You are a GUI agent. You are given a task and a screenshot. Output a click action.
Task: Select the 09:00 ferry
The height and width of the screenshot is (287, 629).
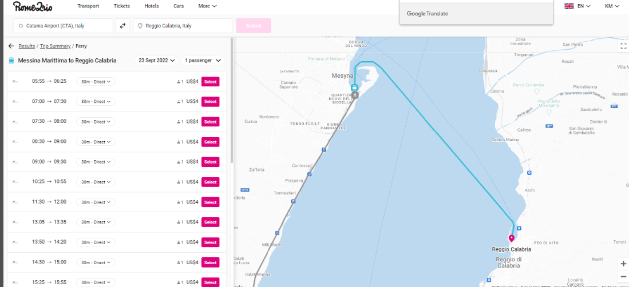coord(210,162)
